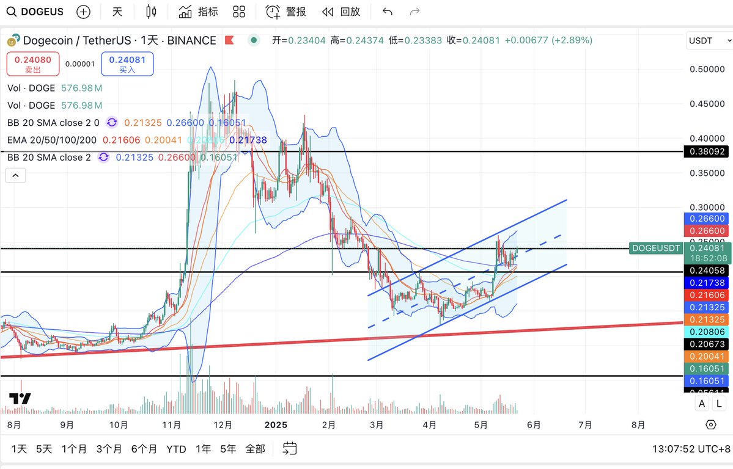Toggle auto scale A button
This screenshot has height=469, width=733.
tap(702, 404)
